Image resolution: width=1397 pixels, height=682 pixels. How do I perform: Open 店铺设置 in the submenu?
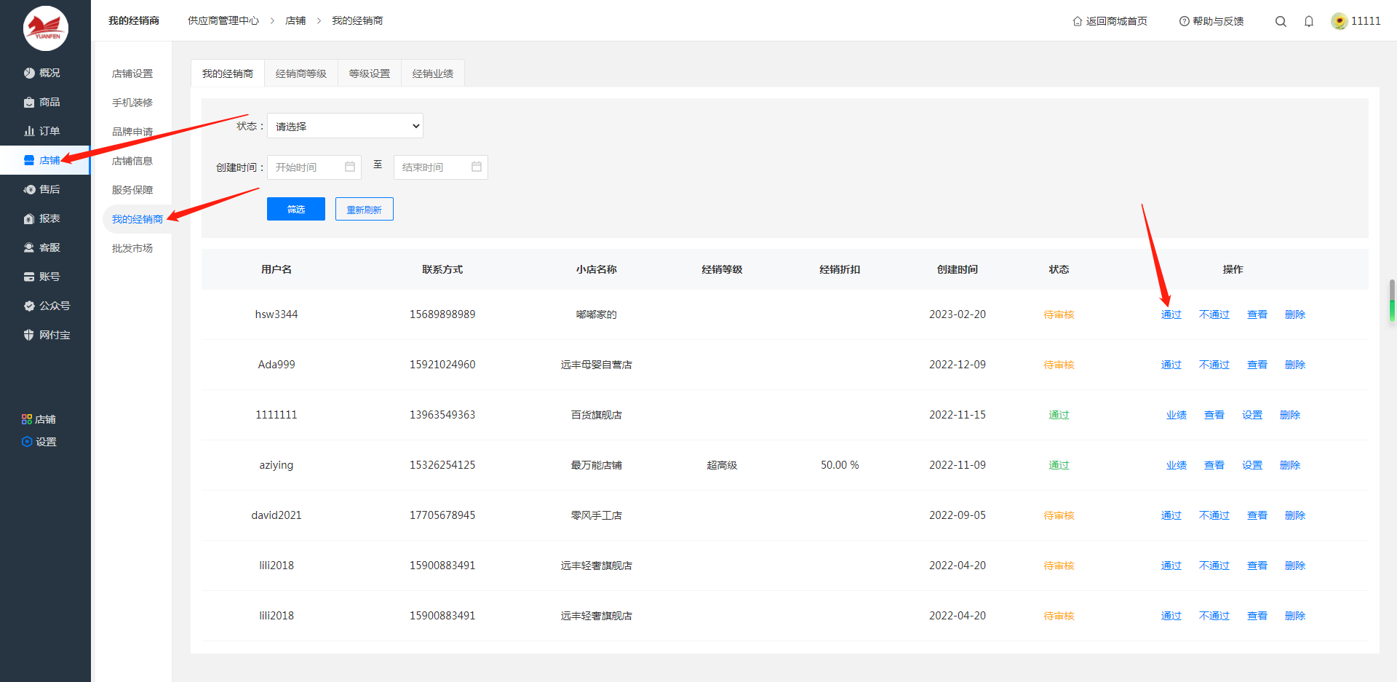[x=132, y=74]
